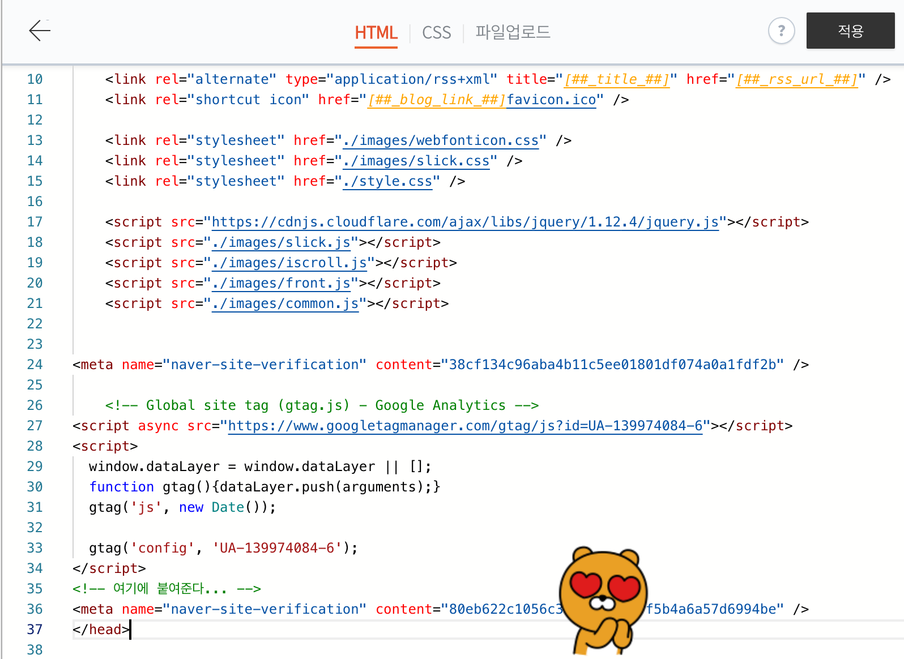Click the ./images/common.js script link
The height and width of the screenshot is (659, 904).
(285, 303)
